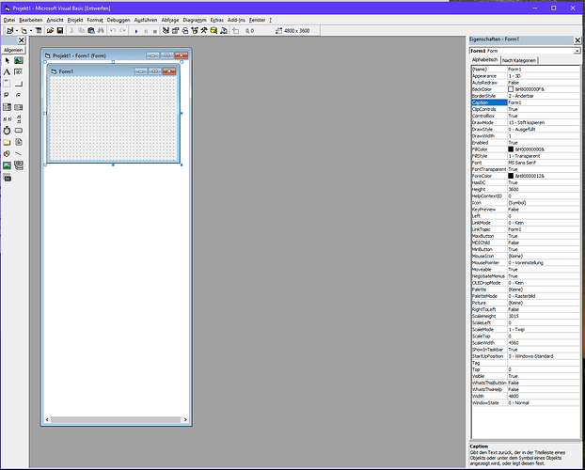Click left arrow of form window scrollbar
Image resolution: width=585 pixels, height=470 pixels.
47,419
